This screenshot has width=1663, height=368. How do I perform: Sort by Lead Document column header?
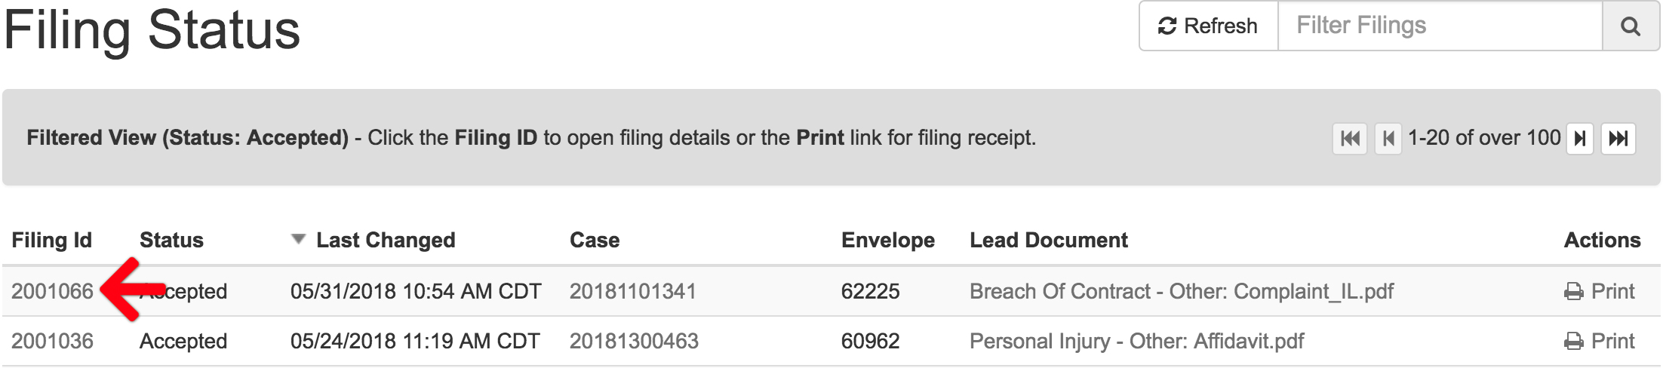click(1049, 240)
